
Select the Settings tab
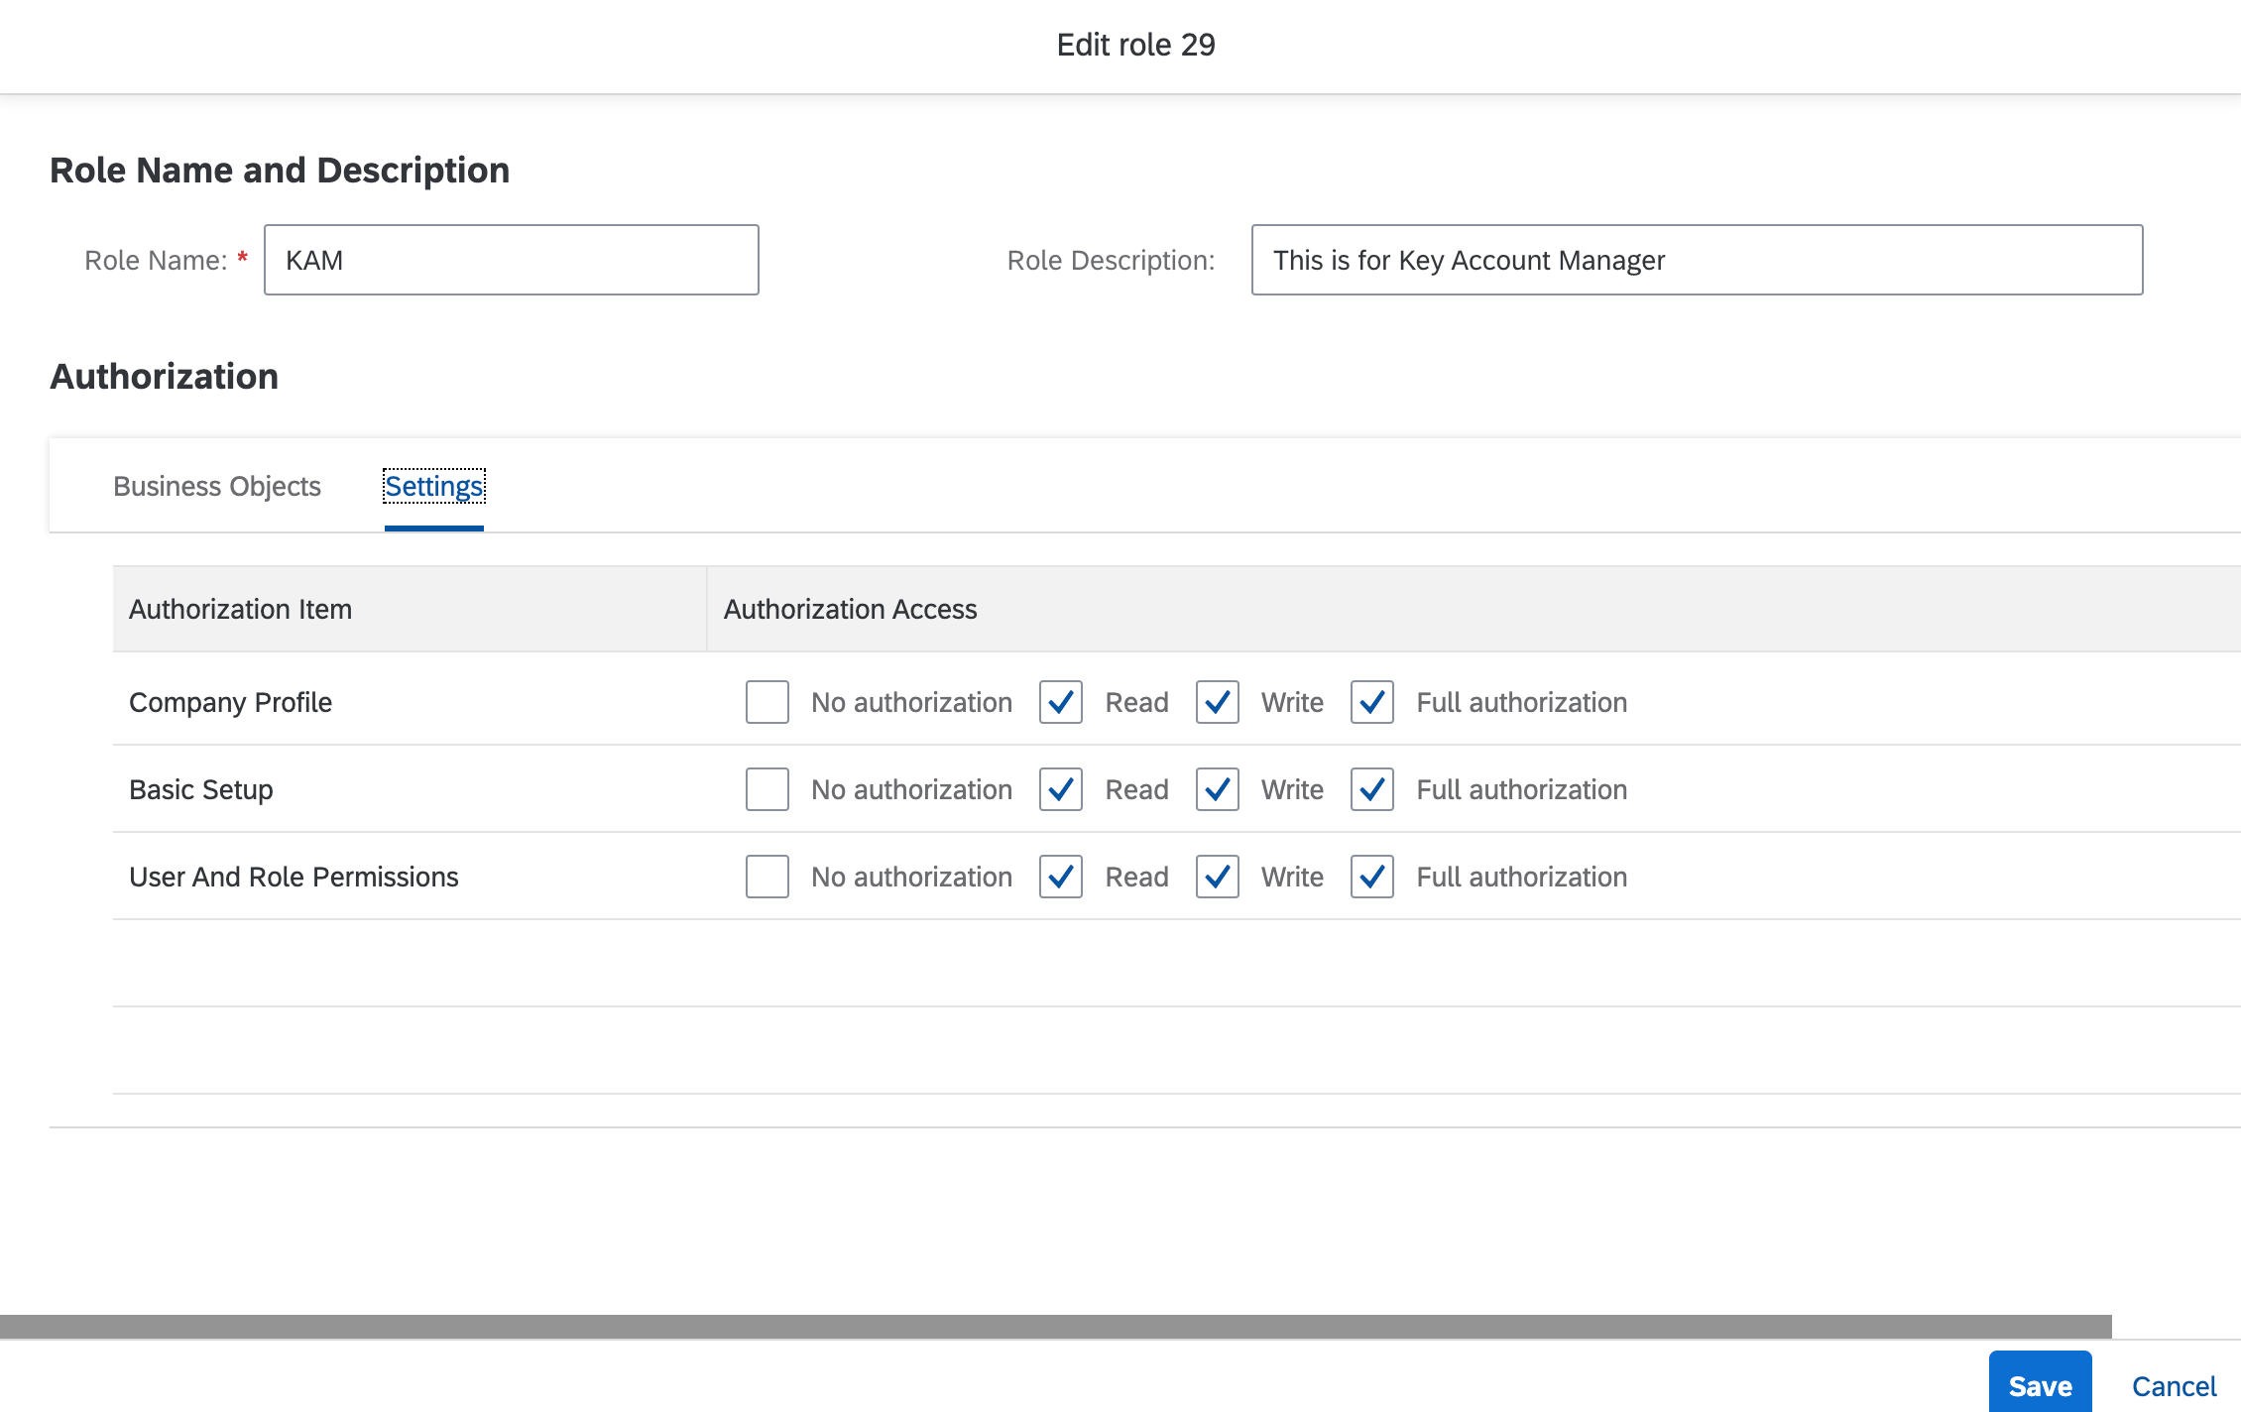point(433,486)
